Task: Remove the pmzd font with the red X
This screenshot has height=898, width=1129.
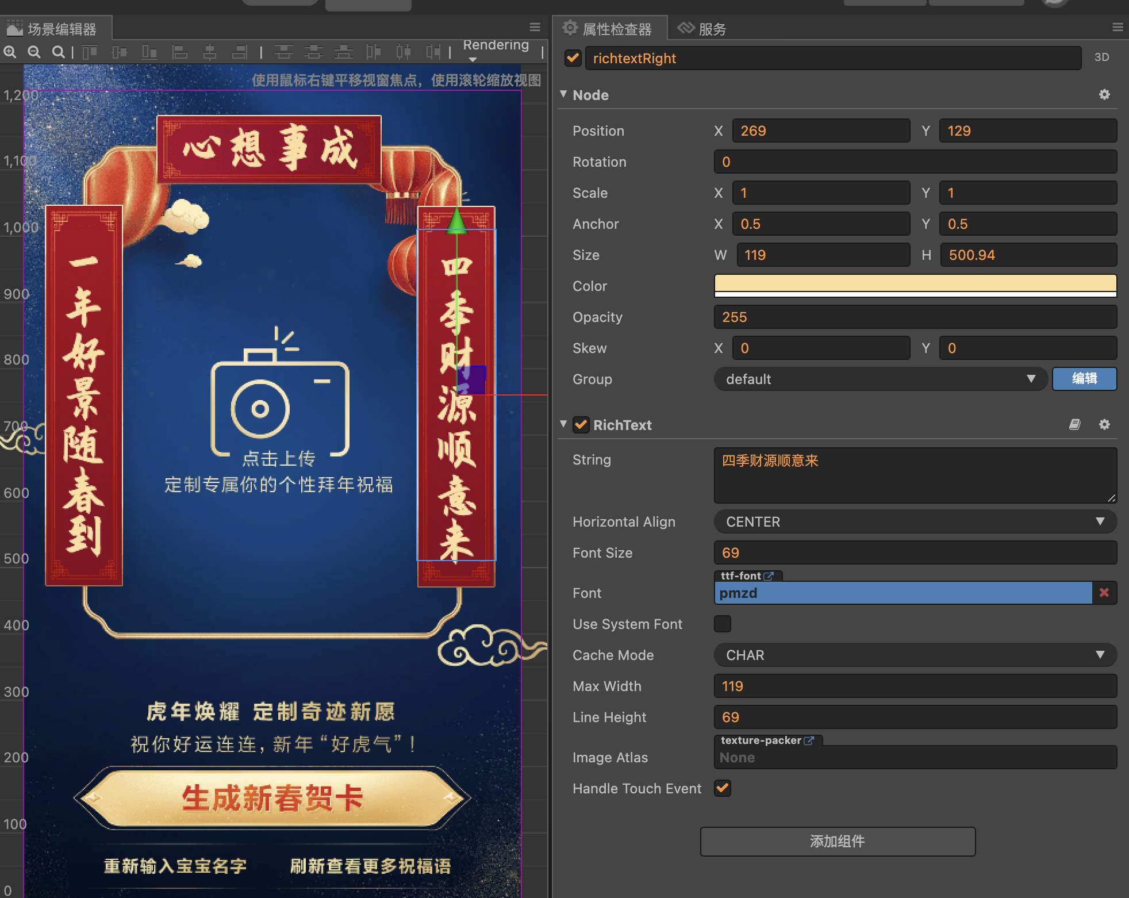Action: pyautogui.click(x=1104, y=593)
